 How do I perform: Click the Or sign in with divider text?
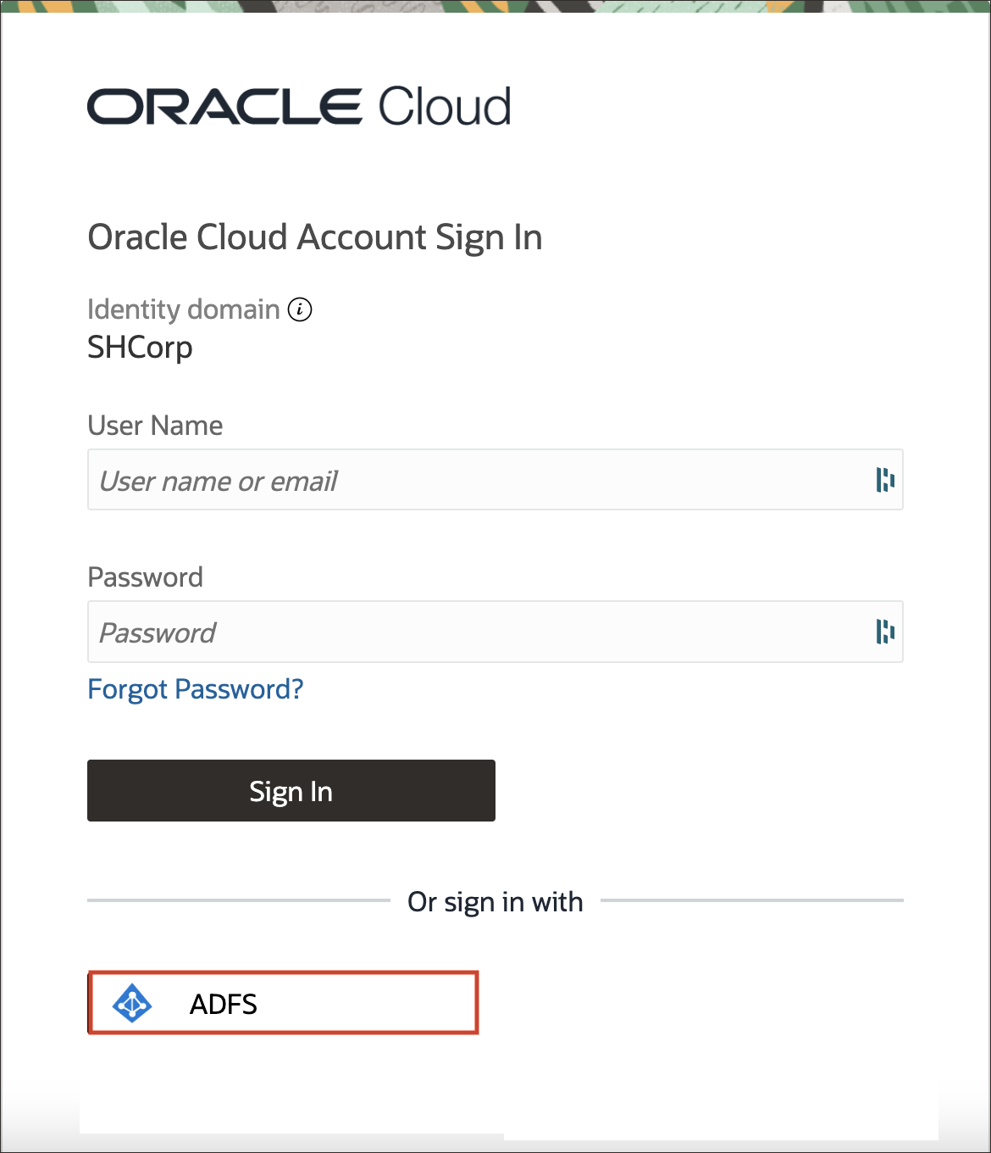click(x=495, y=901)
